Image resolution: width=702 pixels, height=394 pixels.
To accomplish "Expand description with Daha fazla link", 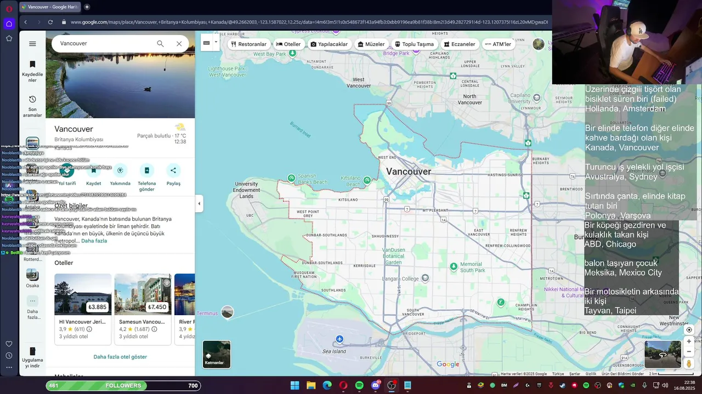I will (x=94, y=241).
